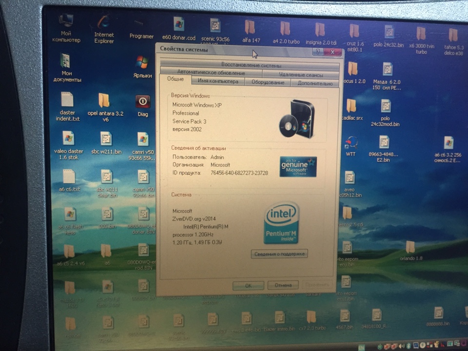The image size is (468, 351).
Task: Open the a4 2.0 turbo folder
Action: pyautogui.click(x=285, y=29)
